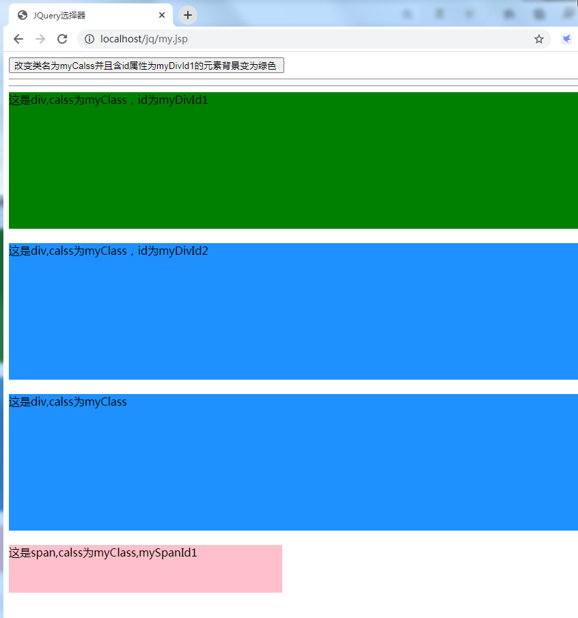Close the JQuery选择器 tab

tap(162, 15)
